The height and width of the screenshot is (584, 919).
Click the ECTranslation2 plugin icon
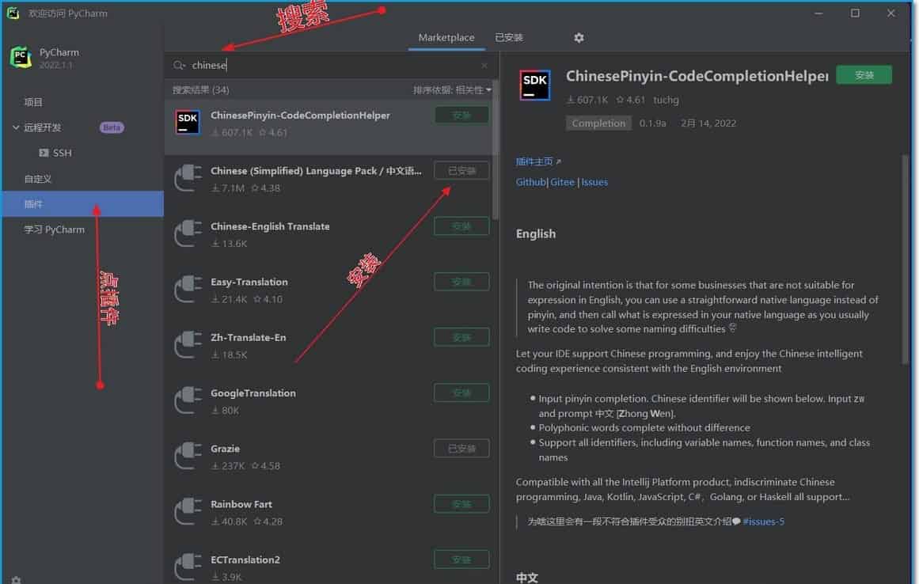tap(188, 567)
